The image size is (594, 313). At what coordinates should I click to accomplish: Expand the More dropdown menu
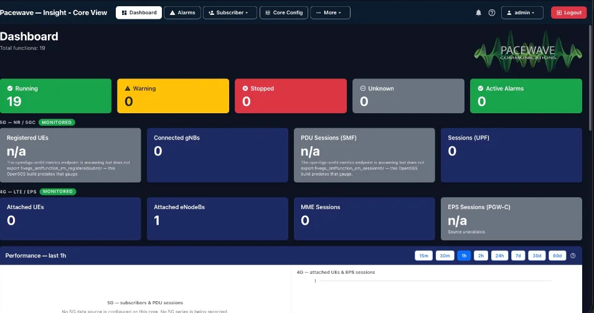point(331,12)
